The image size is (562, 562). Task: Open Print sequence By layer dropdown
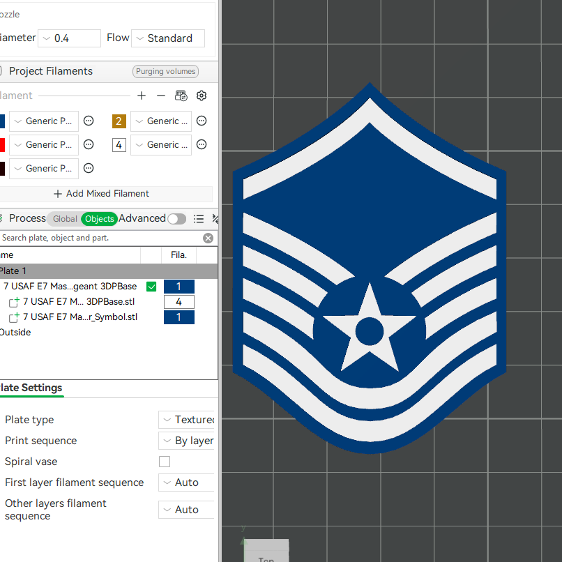click(x=186, y=441)
